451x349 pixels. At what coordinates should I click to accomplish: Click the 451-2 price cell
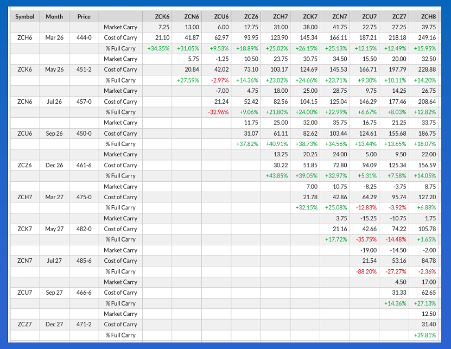click(84, 69)
